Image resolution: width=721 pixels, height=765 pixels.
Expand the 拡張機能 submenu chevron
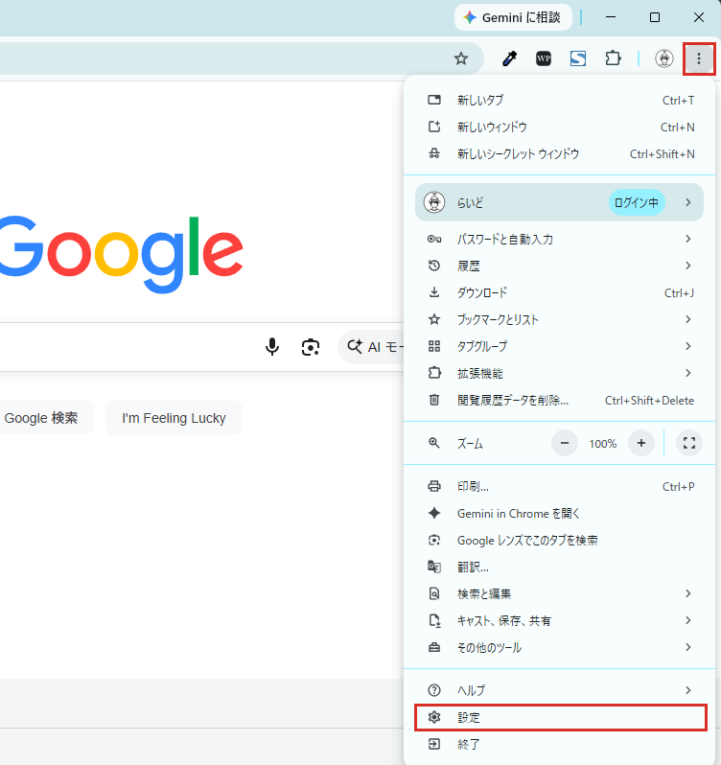(688, 373)
